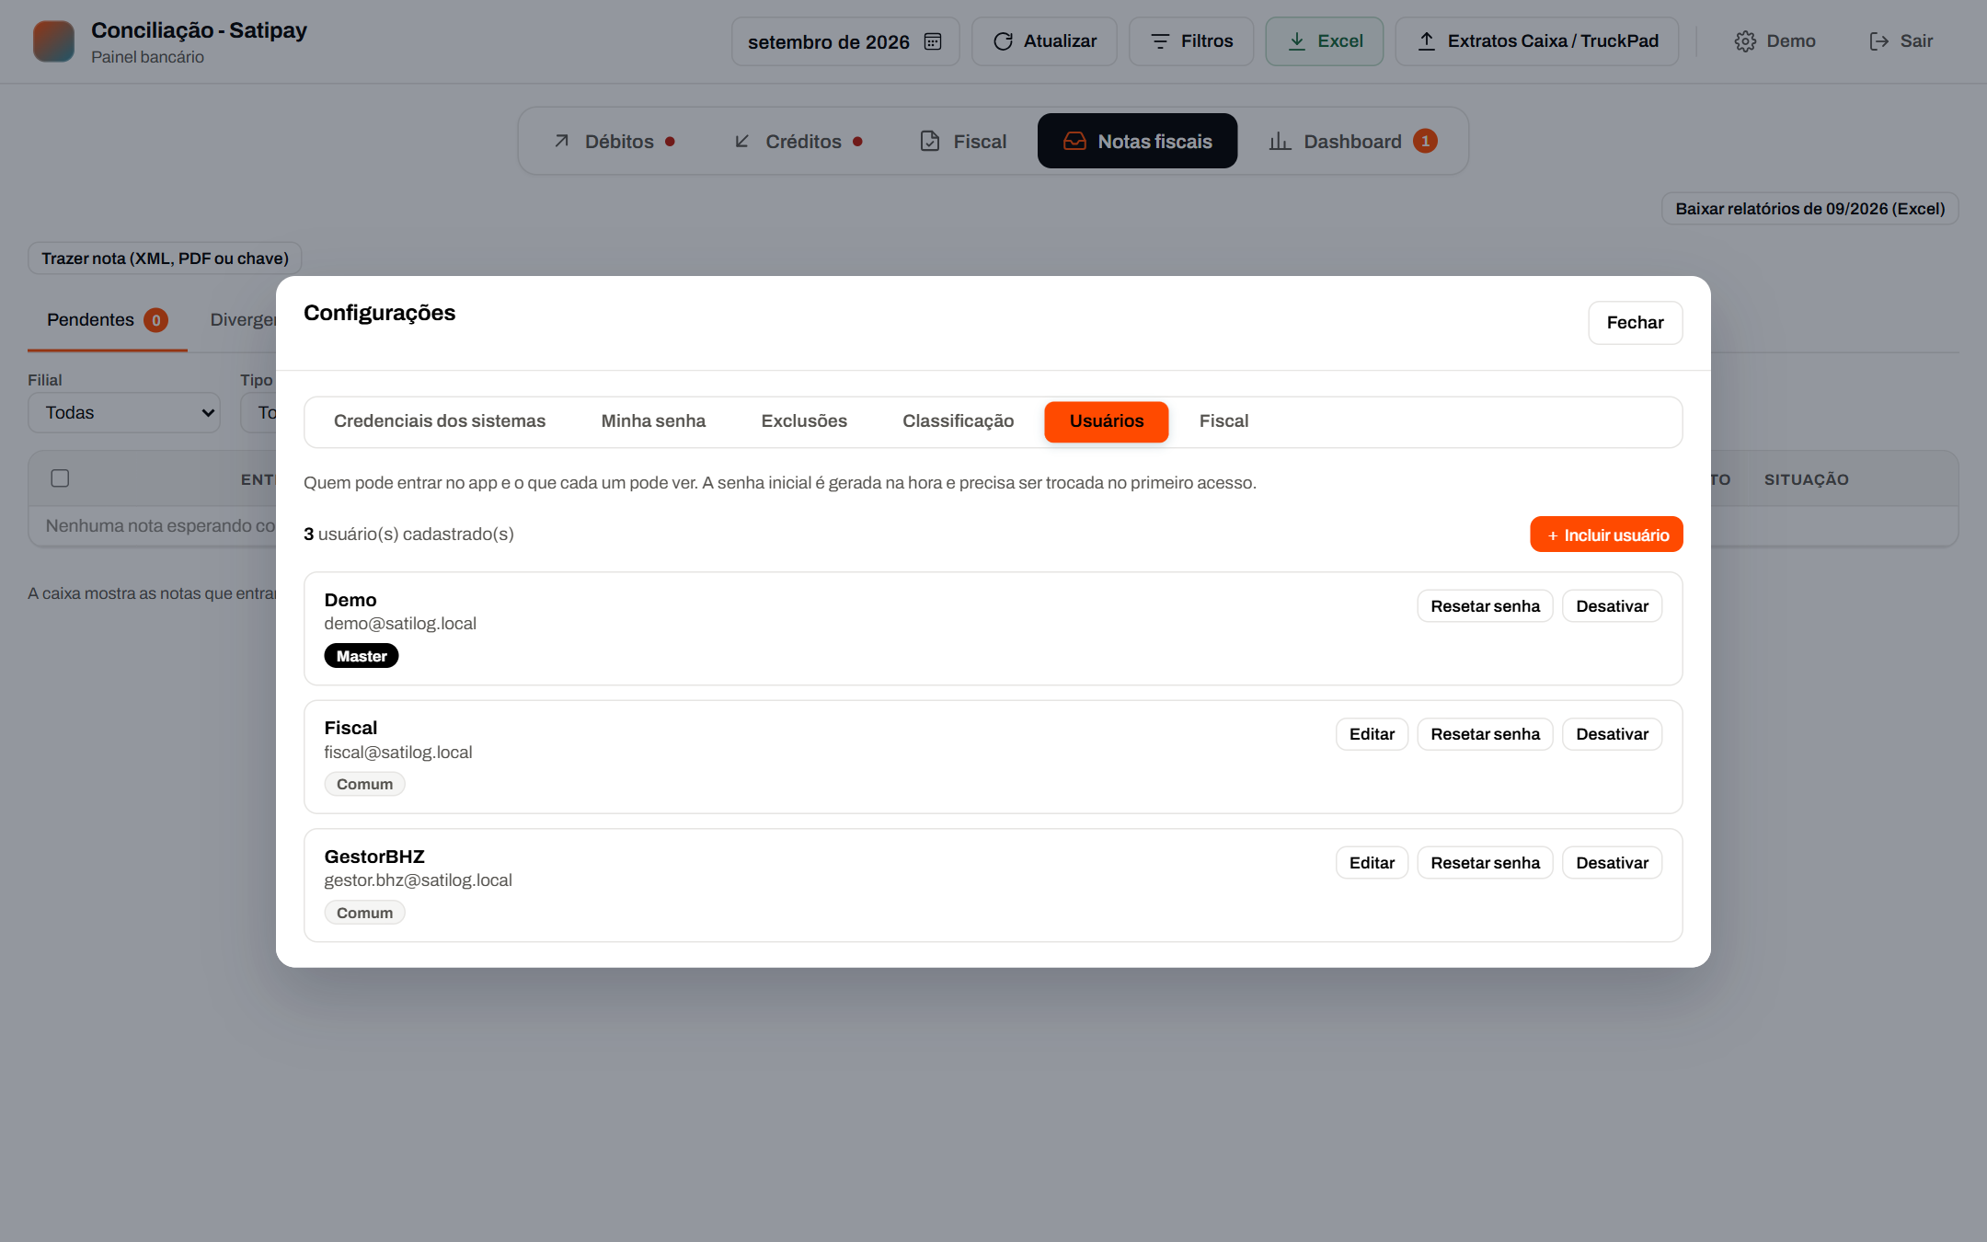Click the Satipay app logo
This screenshot has width=1987, height=1242.
point(54,41)
